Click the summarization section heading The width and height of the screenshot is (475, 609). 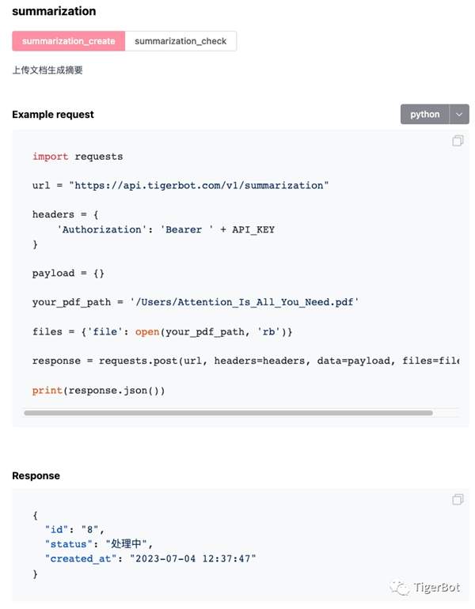coord(54,11)
